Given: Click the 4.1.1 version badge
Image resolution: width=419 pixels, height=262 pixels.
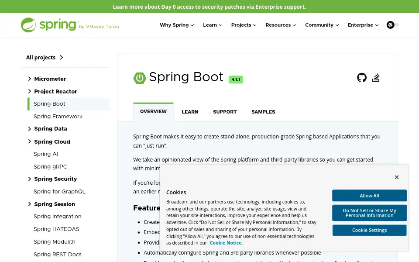Looking at the screenshot, I should tap(236, 79).
